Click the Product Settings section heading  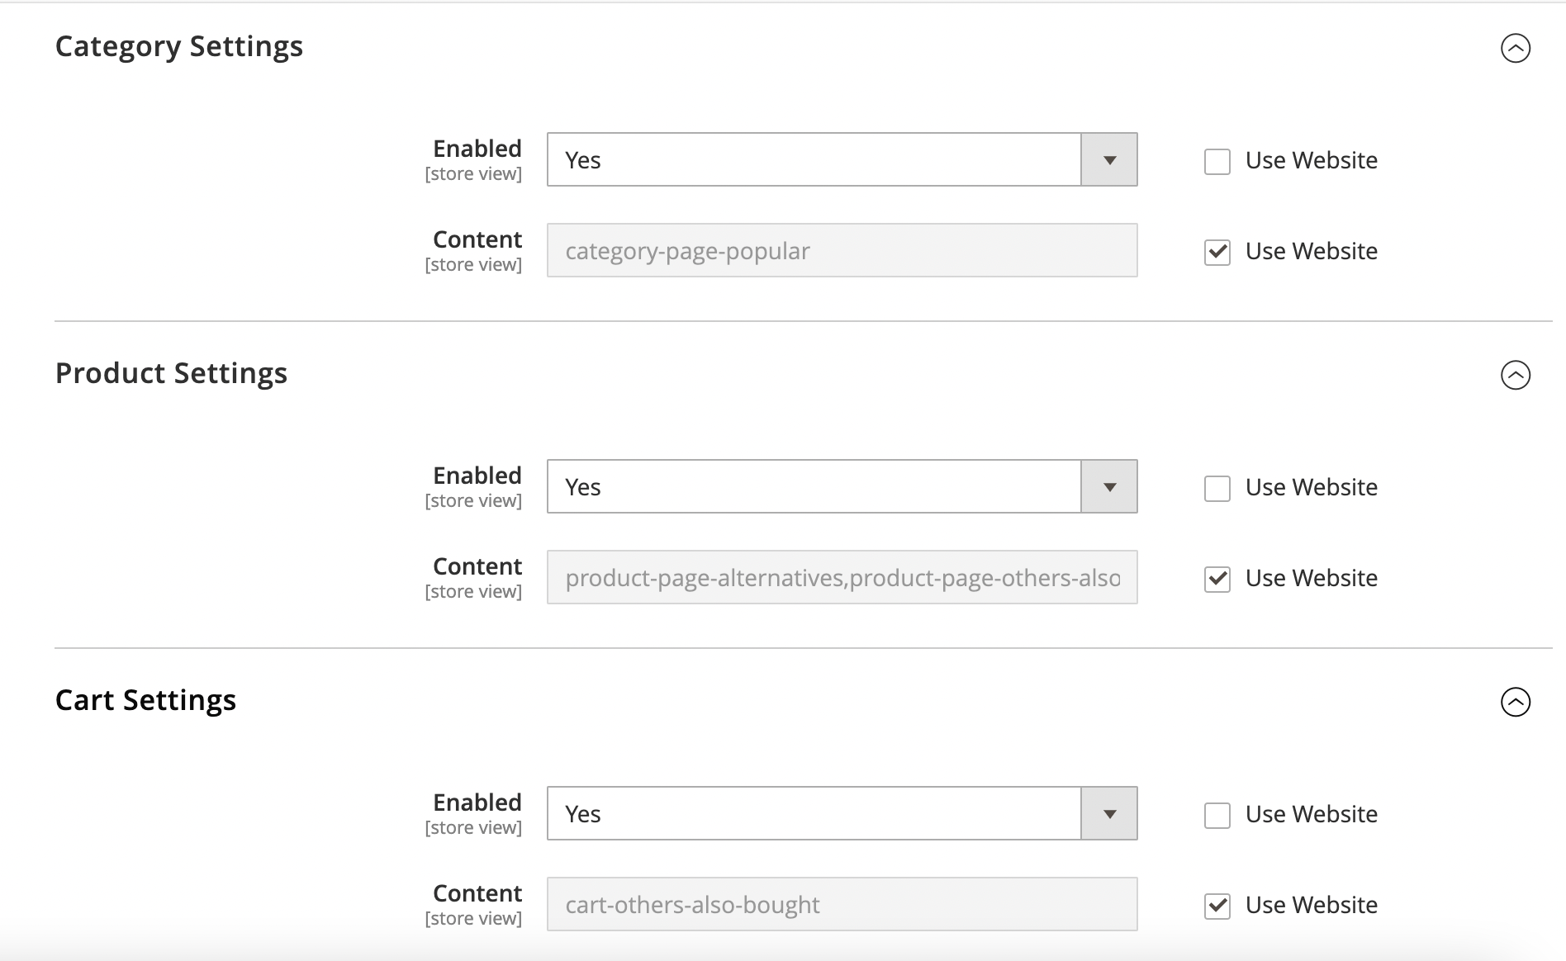(x=171, y=373)
